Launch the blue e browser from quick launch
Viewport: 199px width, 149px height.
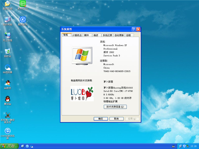[x=27, y=146]
